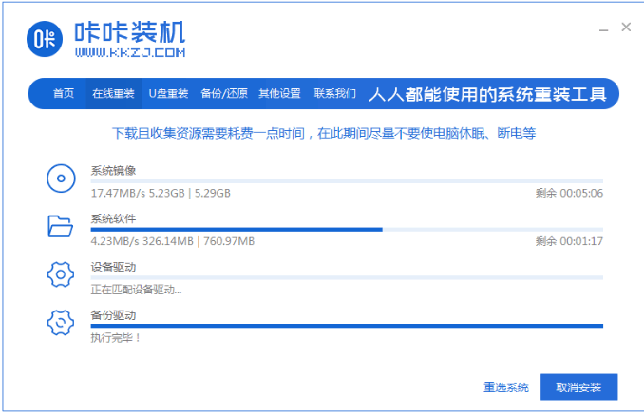Click the 备份驱动 label
The width and height of the screenshot is (644, 414).
[x=113, y=315]
